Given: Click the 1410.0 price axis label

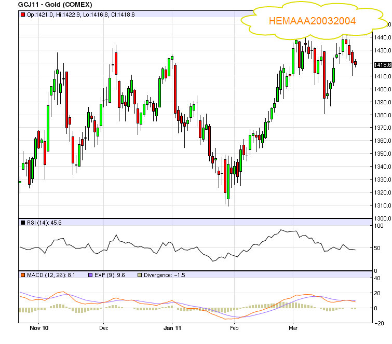Looking at the screenshot, I should 383,76.
